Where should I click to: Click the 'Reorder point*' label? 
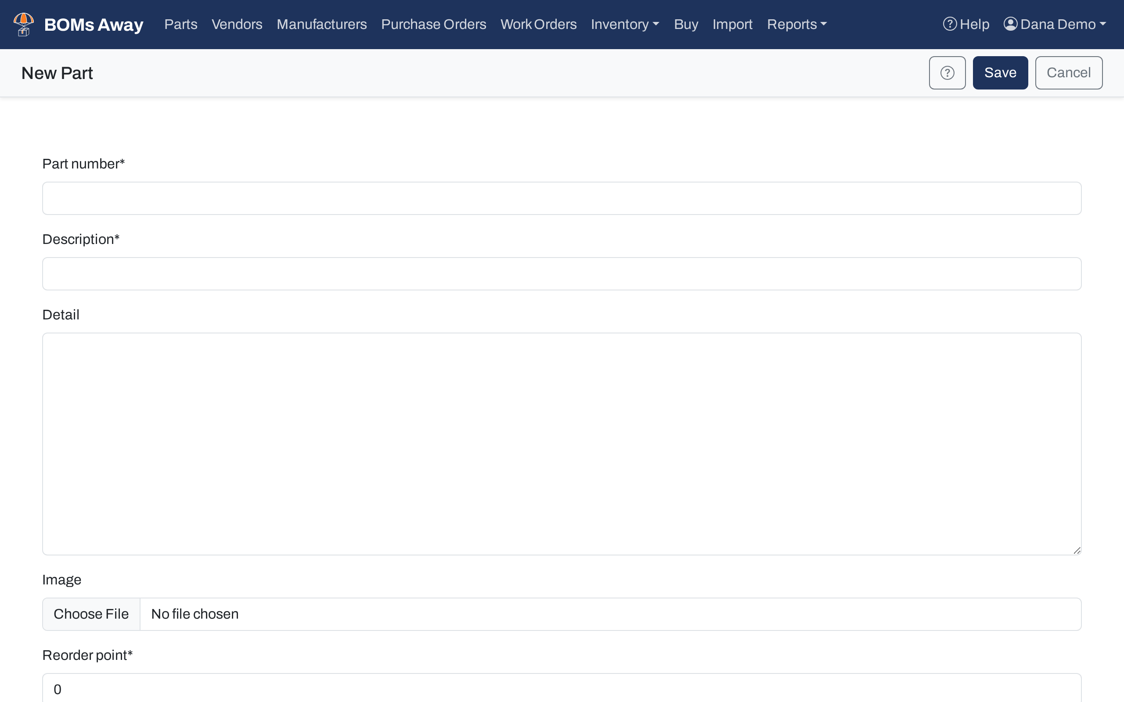click(87, 655)
